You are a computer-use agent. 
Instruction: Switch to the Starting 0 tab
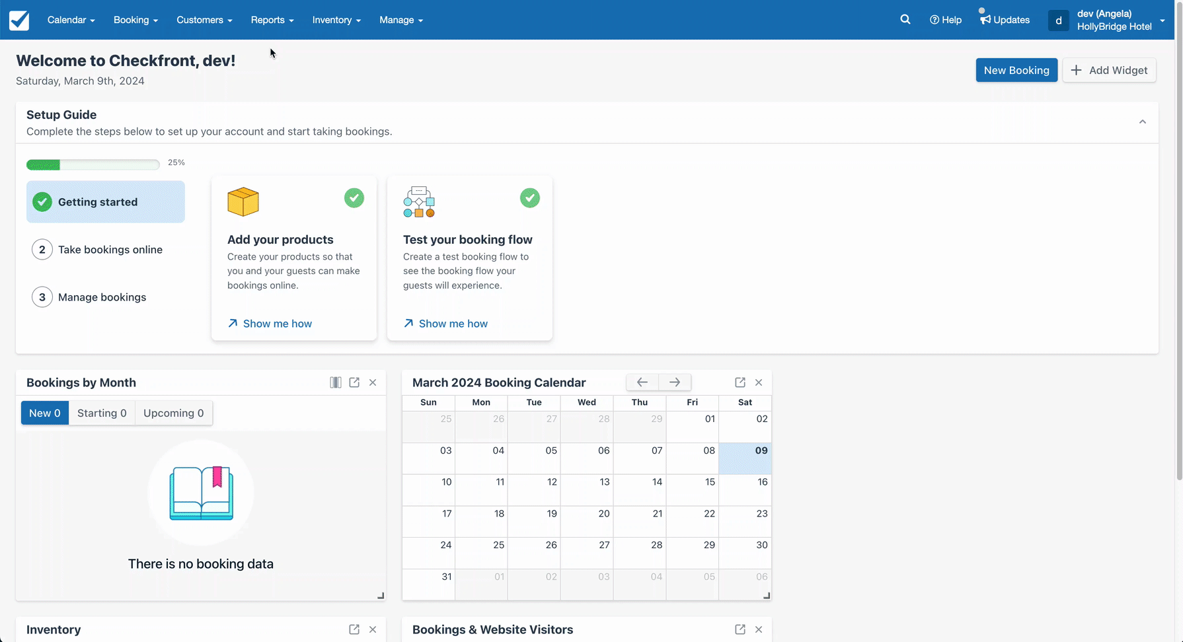pos(102,413)
